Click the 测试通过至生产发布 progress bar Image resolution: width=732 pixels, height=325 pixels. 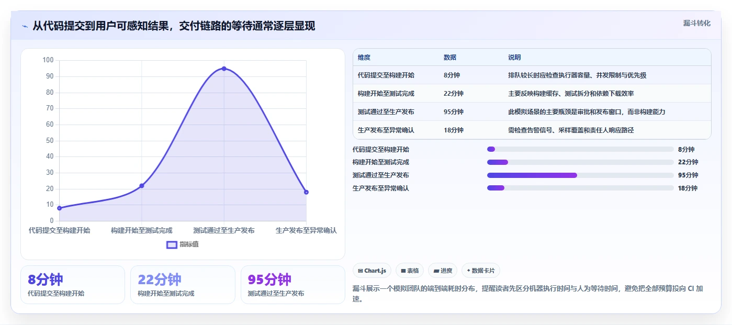click(580, 175)
